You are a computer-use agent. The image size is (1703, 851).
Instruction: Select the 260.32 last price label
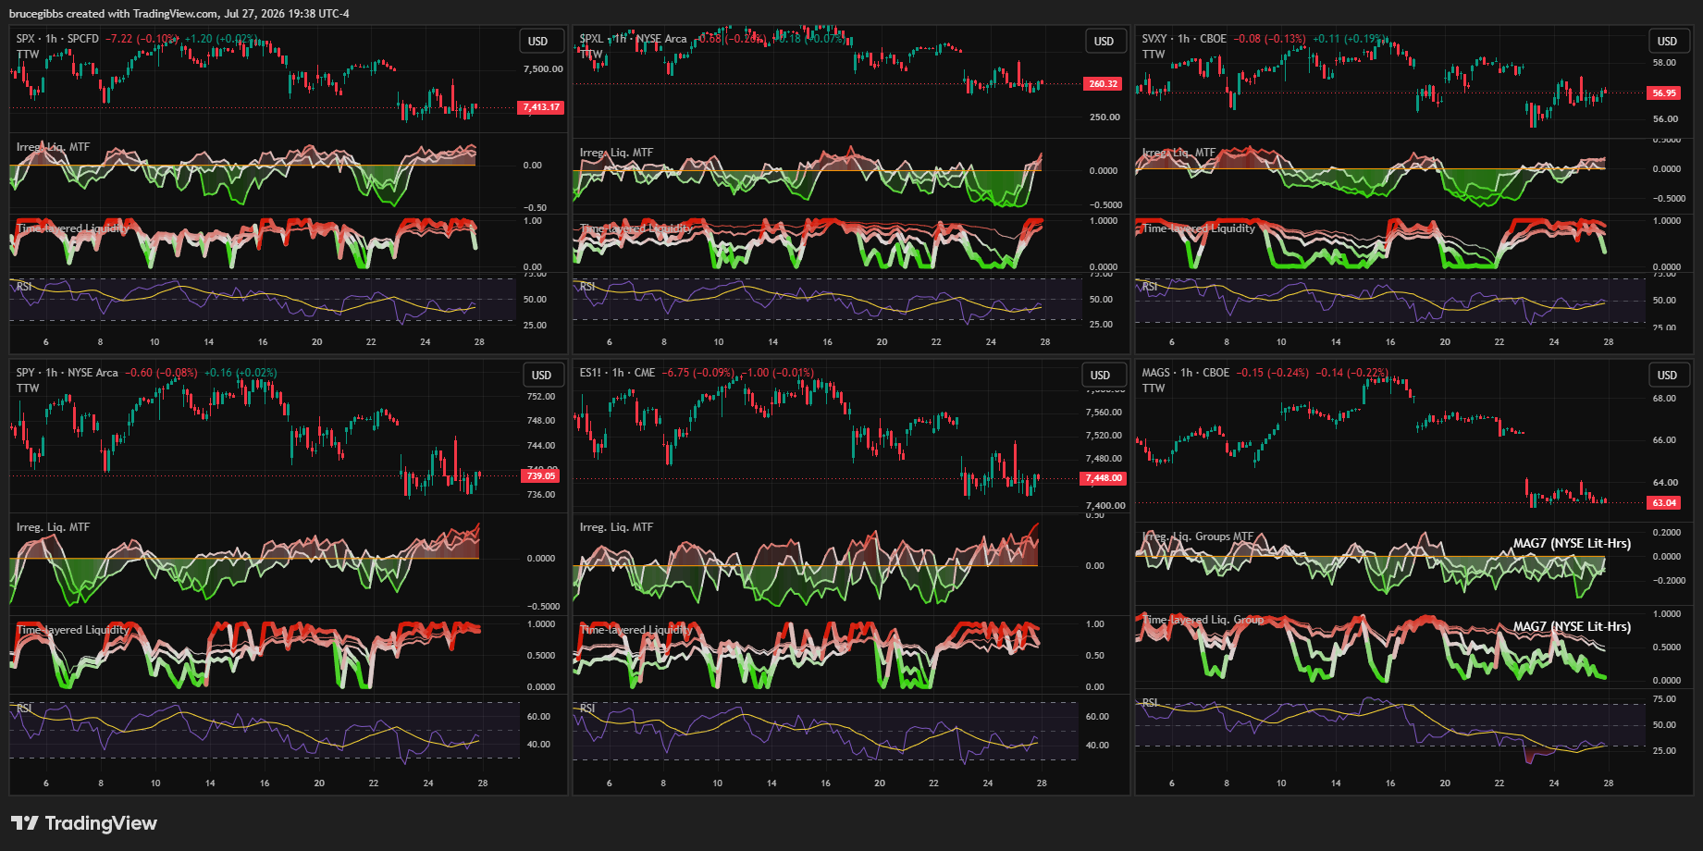click(x=1103, y=84)
